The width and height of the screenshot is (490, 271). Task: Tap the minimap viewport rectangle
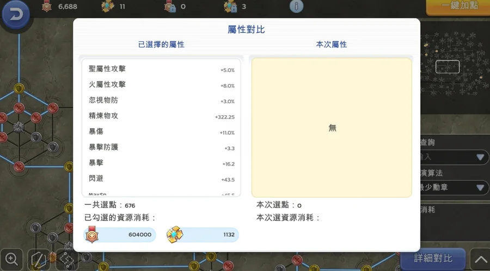click(448, 67)
